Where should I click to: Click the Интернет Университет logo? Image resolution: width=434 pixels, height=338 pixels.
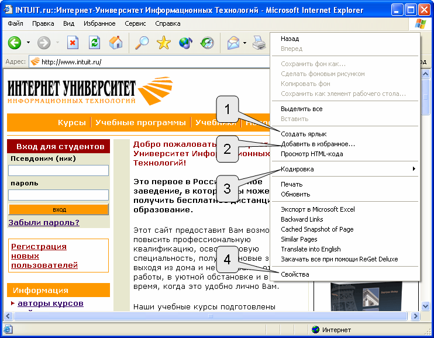[x=90, y=91]
